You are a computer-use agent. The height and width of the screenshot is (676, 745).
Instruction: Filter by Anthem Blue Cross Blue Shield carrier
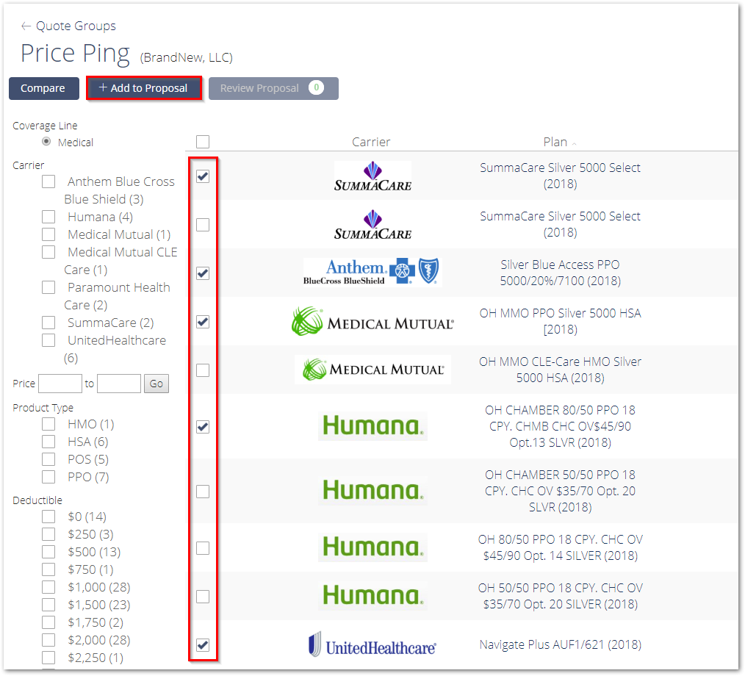[x=48, y=181]
